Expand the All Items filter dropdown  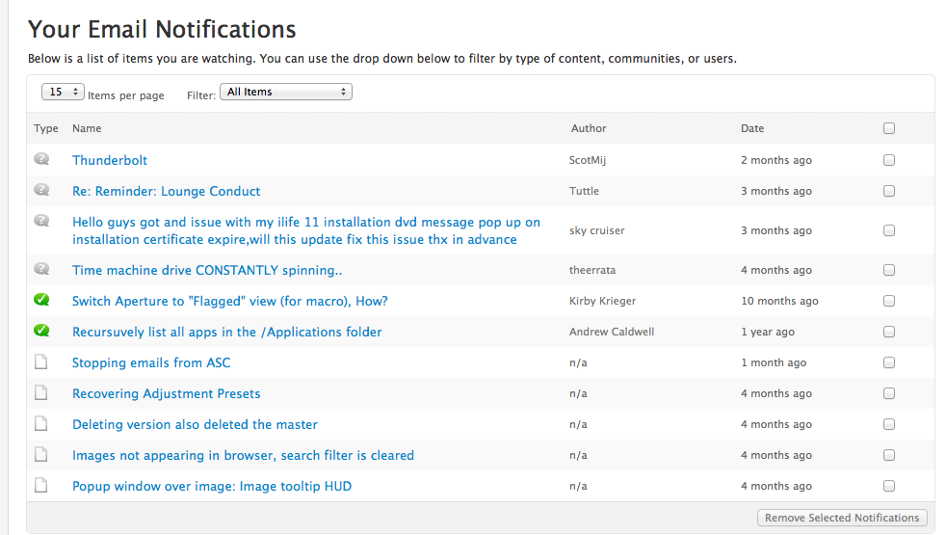[x=286, y=92]
